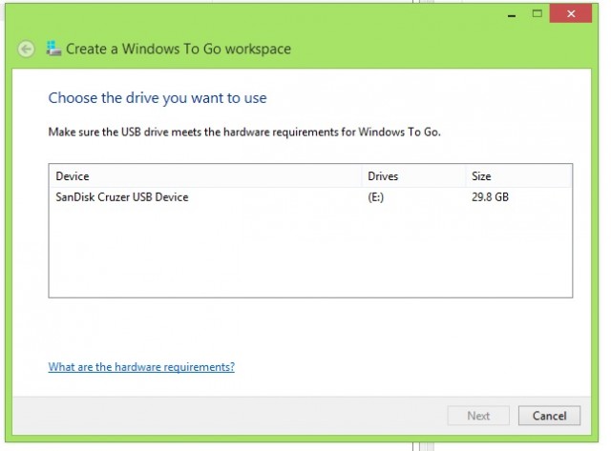Click the (E:) drive letter cell
The height and width of the screenshot is (451, 611).
[x=375, y=197]
